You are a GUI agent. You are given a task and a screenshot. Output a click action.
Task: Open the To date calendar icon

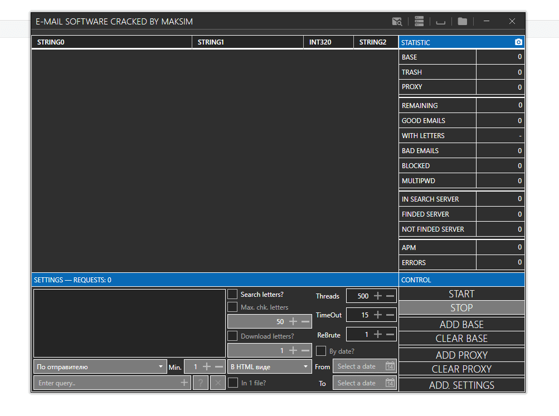click(x=390, y=383)
